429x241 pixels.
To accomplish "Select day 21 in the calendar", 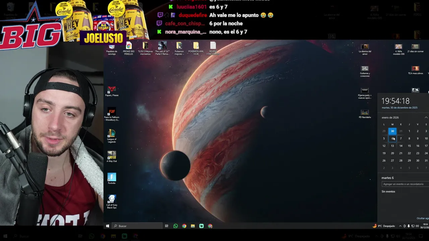I will 401,153.
